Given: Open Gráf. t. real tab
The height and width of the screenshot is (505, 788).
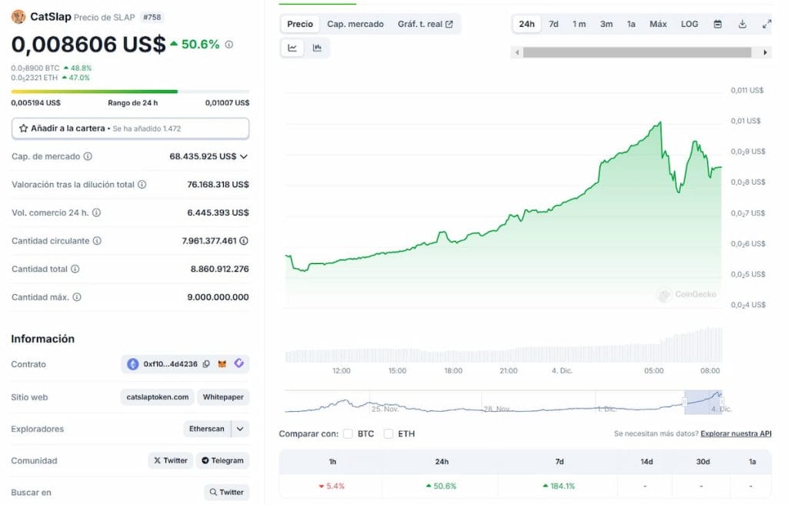Looking at the screenshot, I should pyautogui.click(x=425, y=24).
